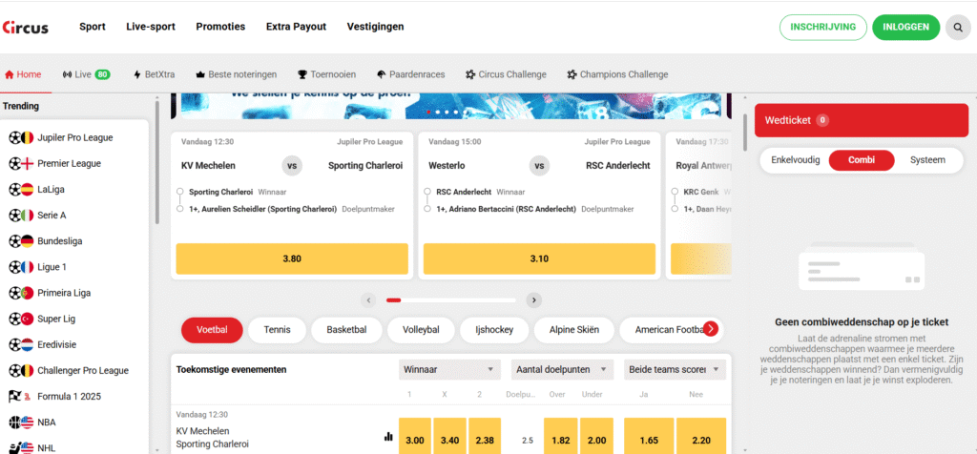Open the Vestigingen menu
Screen dimensions: 977x454
[x=375, y=27]
